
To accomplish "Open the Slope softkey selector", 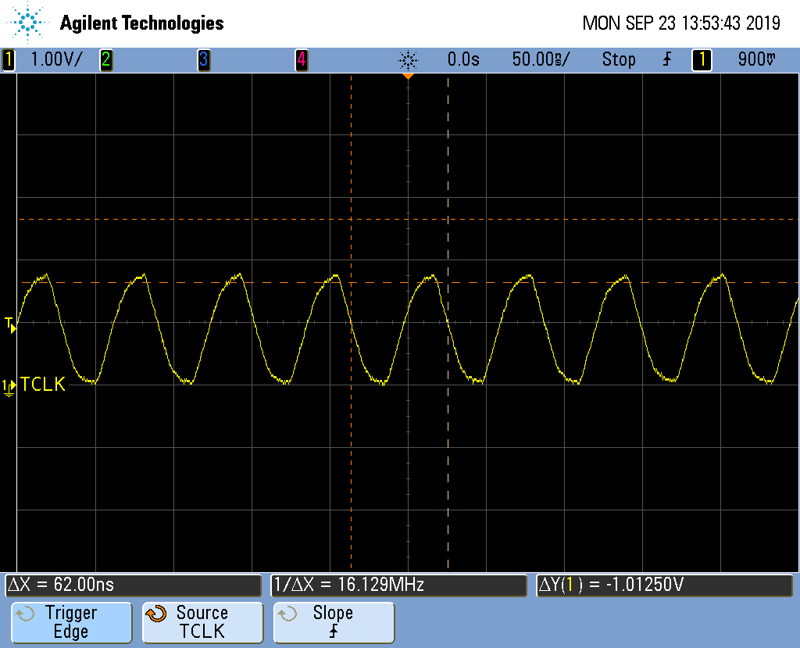I will [x=333, y=622].
